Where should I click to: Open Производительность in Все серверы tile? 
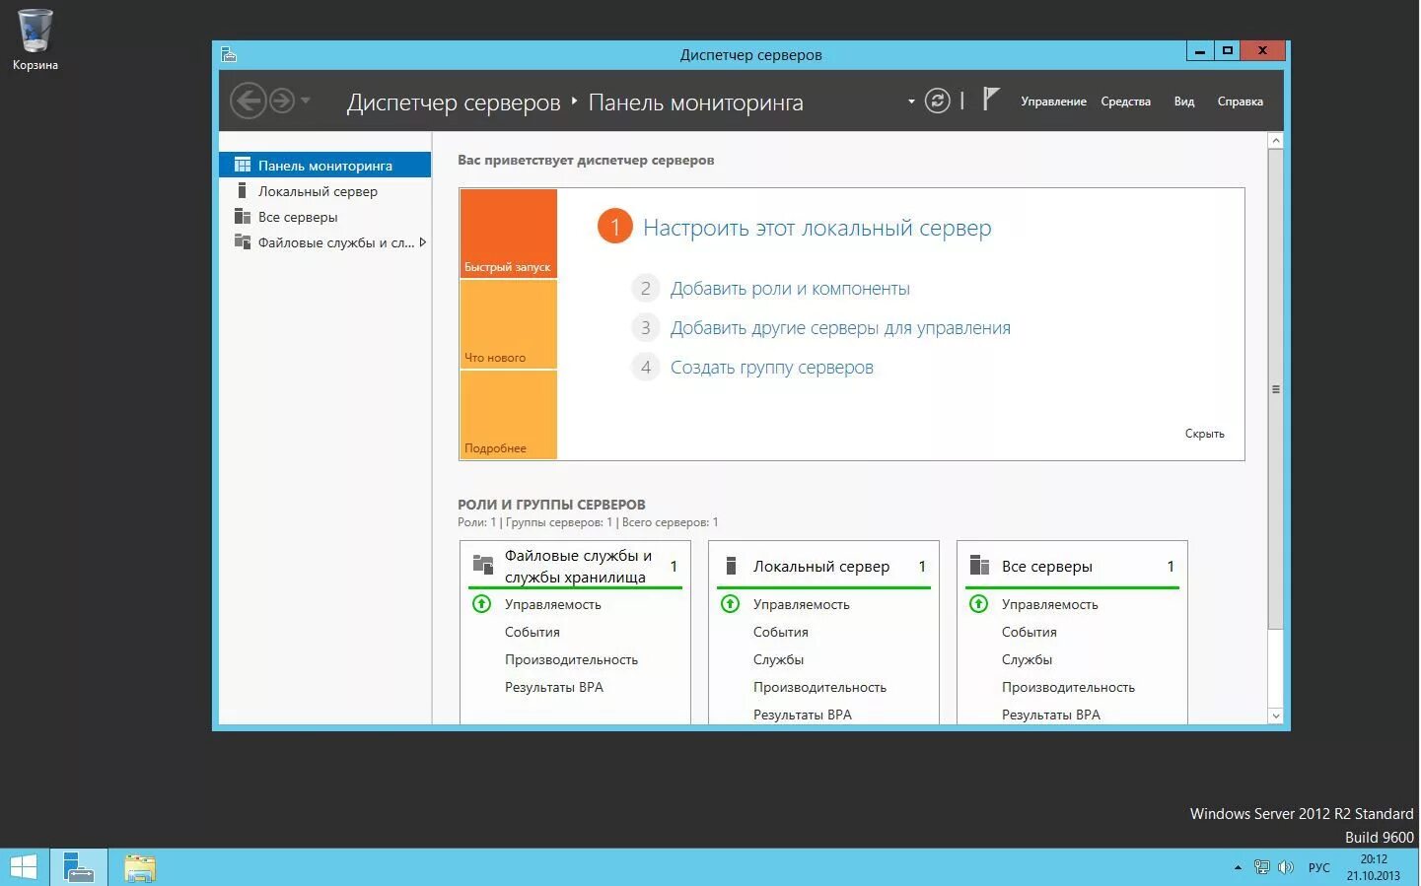(1068, 687)
